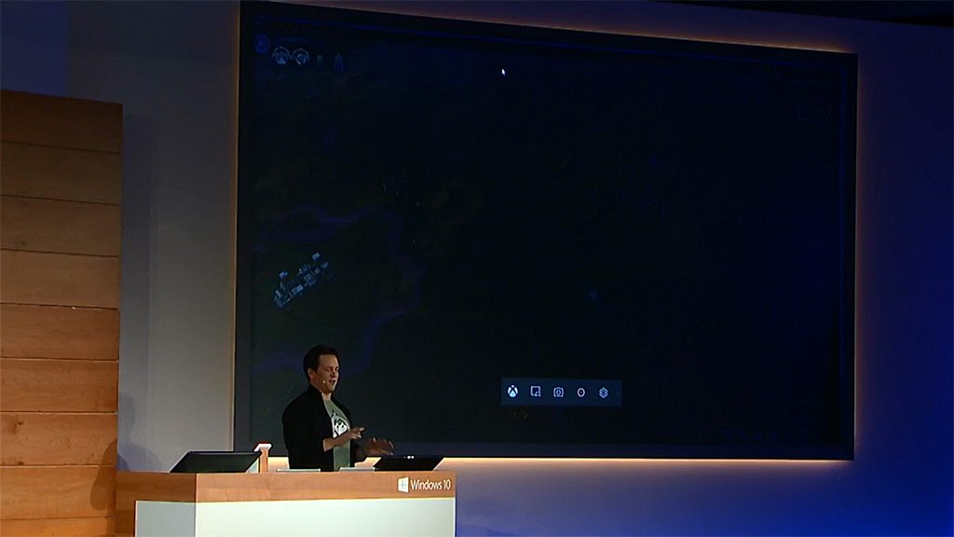Select the white building cluster on map
The width and height of the screenshot is (954, 537).
301,278
